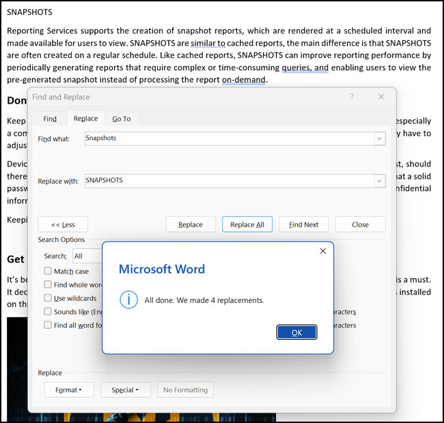444x423 pixels.
Task: Expand the Find what history dropdown
Action: [380, 138]
